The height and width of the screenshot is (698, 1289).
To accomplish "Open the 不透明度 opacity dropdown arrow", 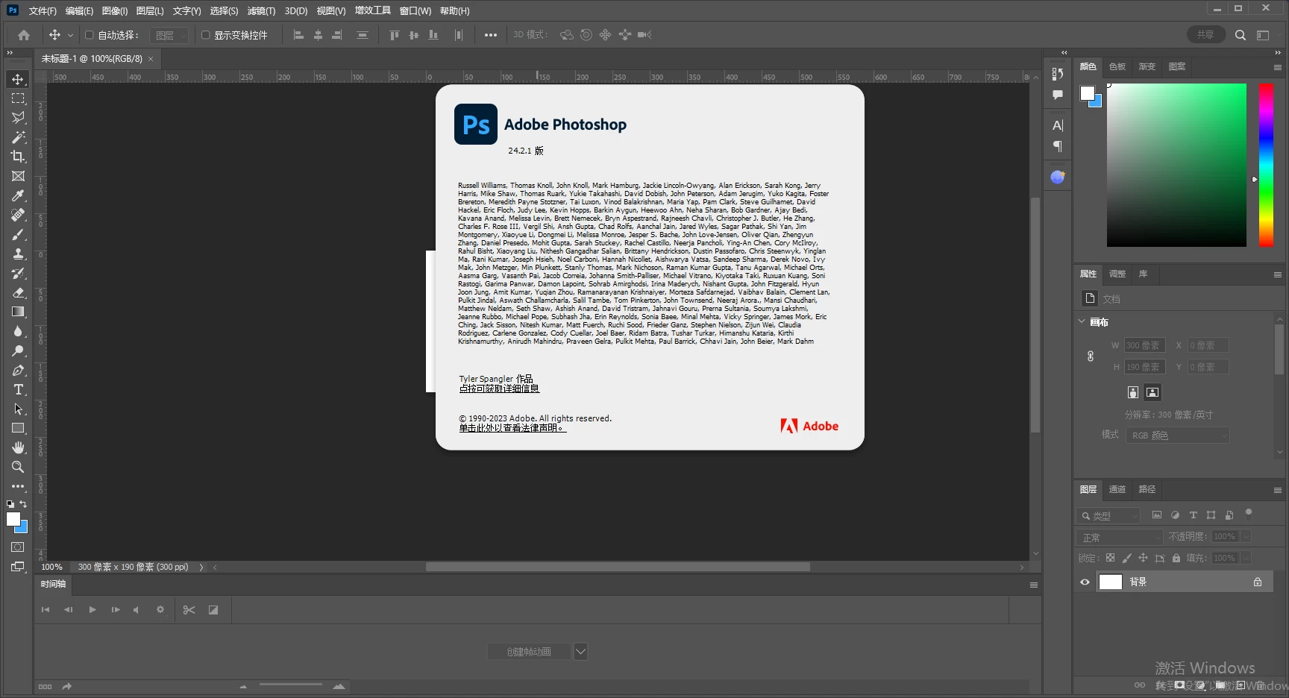I will coord(1246,536).
